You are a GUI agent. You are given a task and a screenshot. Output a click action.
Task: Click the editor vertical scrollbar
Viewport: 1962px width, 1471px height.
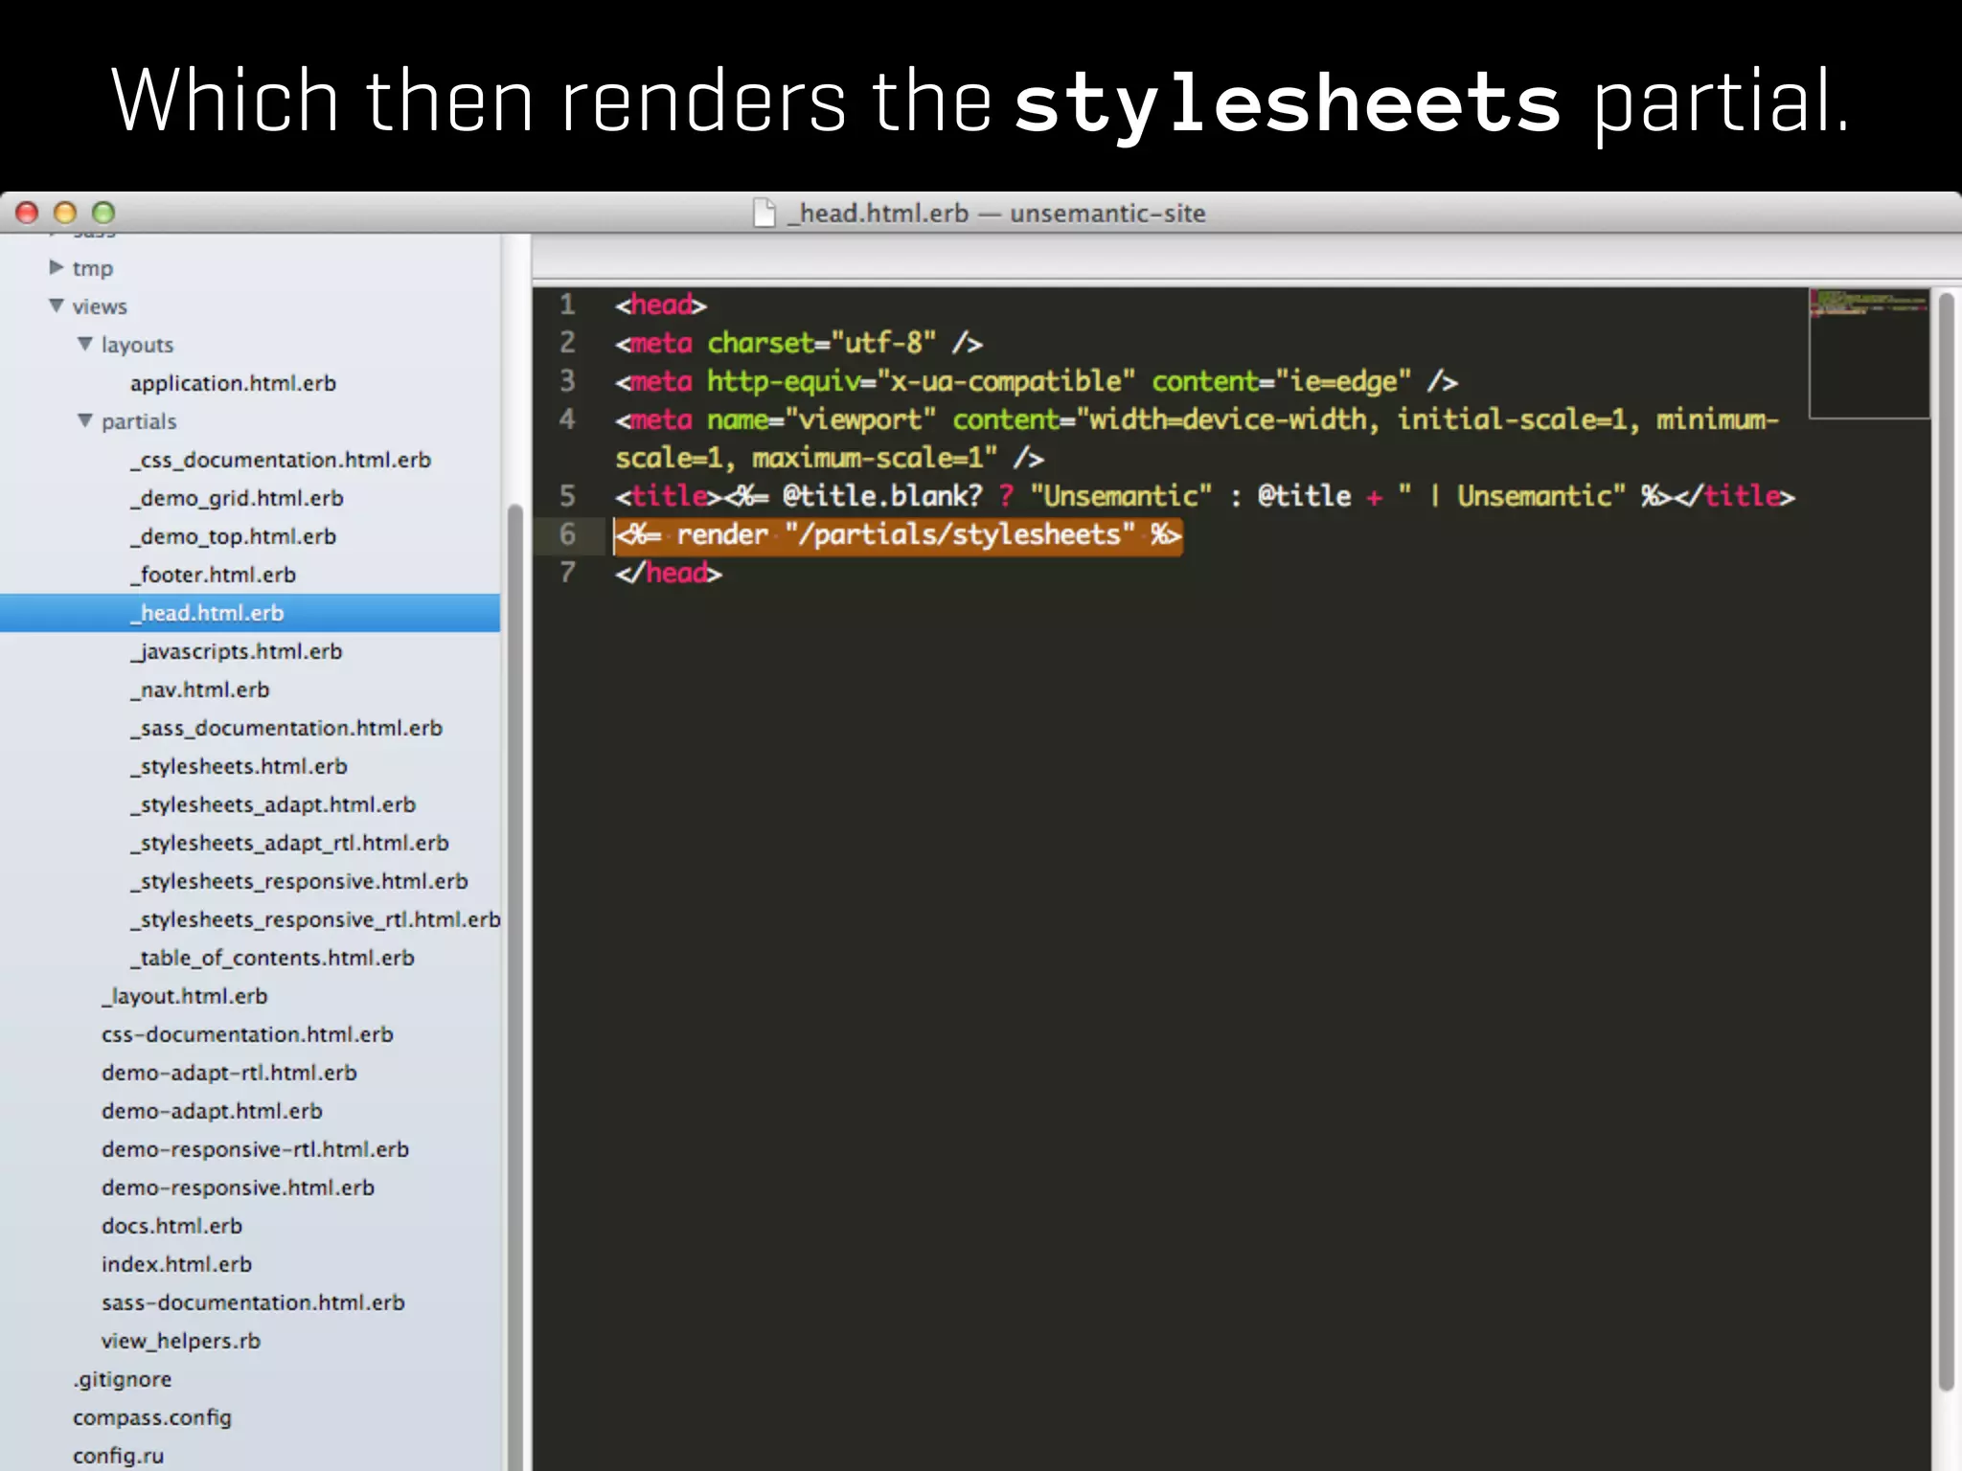click(1946, 843)
